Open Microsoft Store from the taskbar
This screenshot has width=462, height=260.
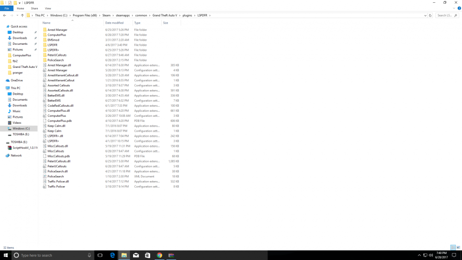point(148,255)
